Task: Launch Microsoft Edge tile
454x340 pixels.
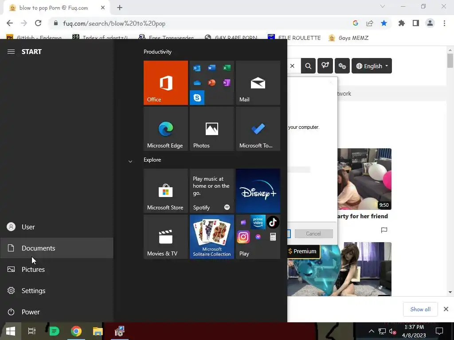Action: tap(166, 129)
